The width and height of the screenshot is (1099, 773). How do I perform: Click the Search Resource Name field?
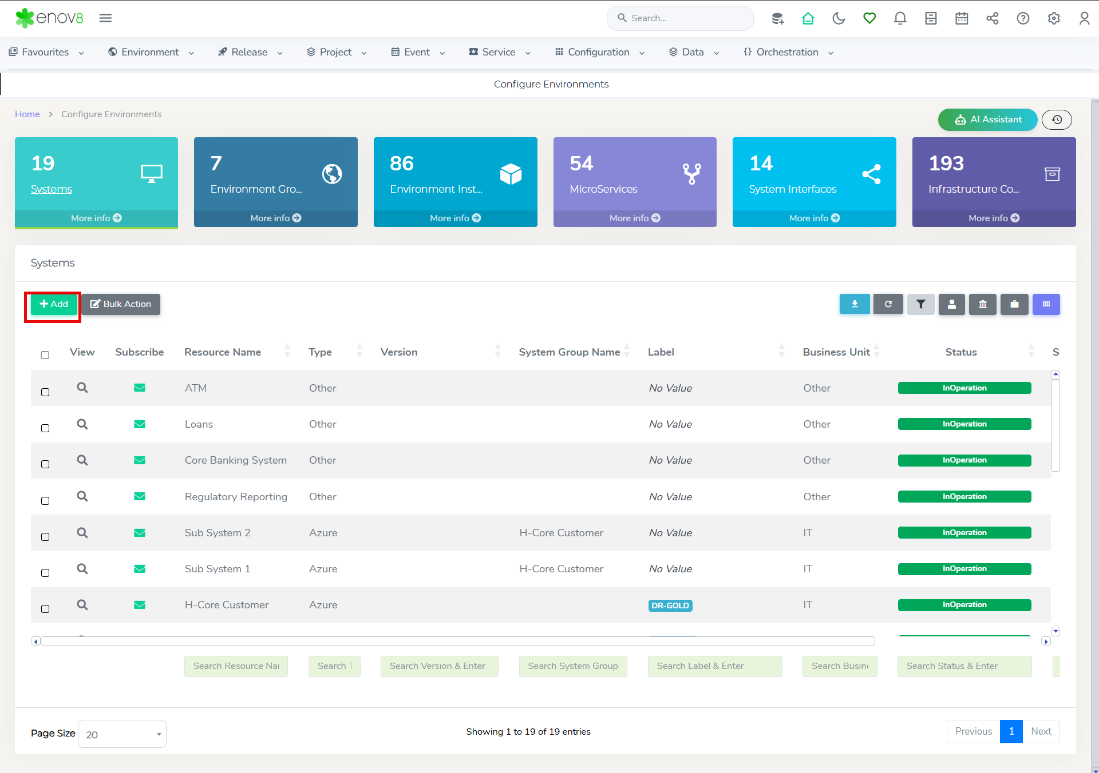coord(236,666)
